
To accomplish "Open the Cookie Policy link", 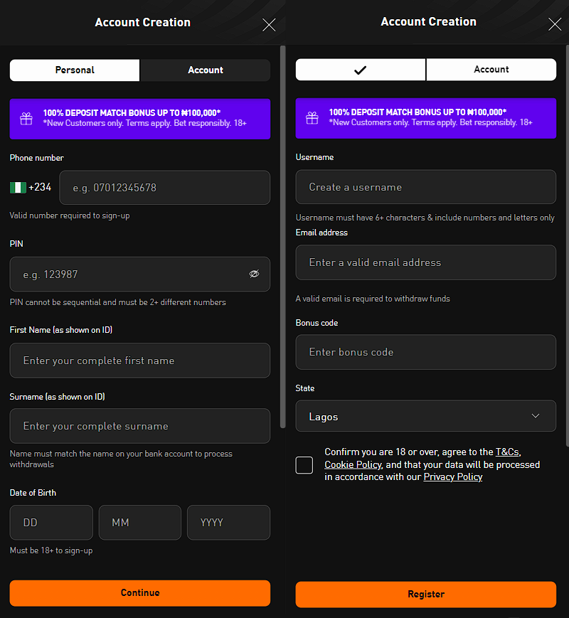I will pyautogui.click(x=353, y=464).
